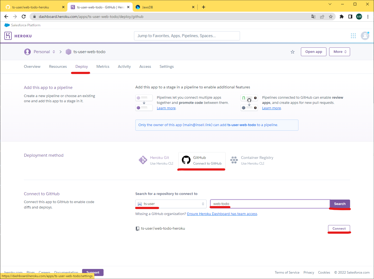Click Ensure Heroku Dashboard has team access link
This screenshot has width=374, height=279.
coord(222,214)
